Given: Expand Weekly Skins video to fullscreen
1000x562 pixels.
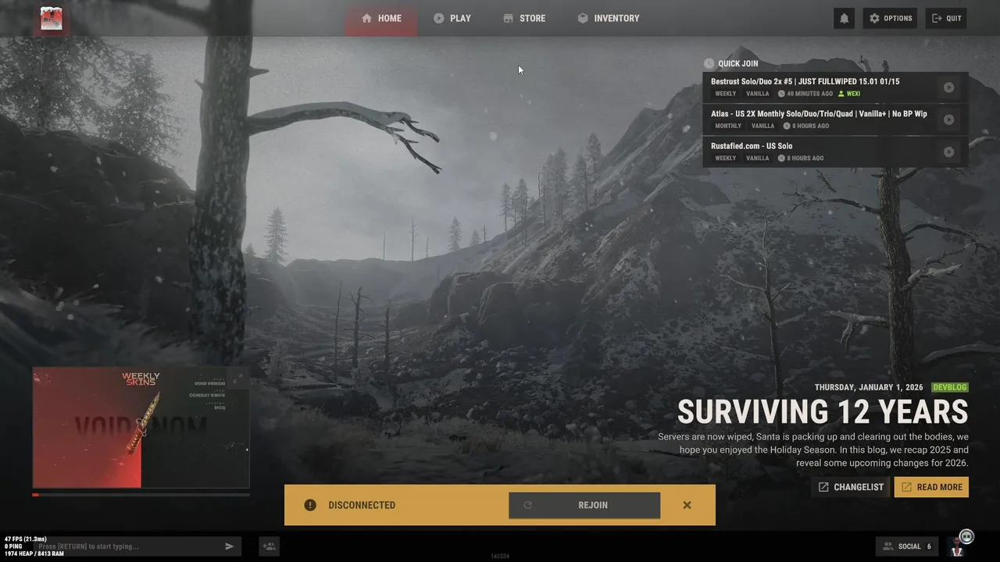Looking at the screenshot, I should tap(238, 377).
